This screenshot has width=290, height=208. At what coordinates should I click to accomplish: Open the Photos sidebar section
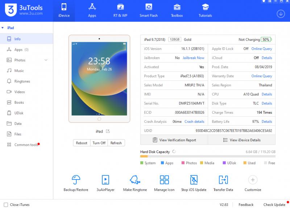click(26, 60)
